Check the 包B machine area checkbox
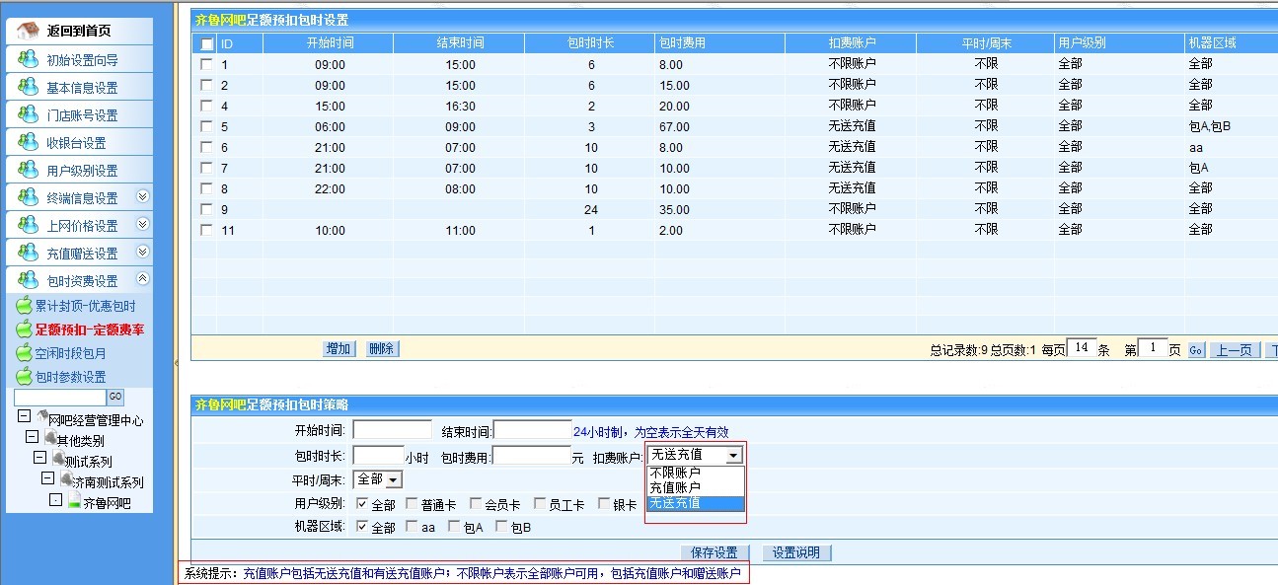The image size is (1278, 585). (500, 527)
